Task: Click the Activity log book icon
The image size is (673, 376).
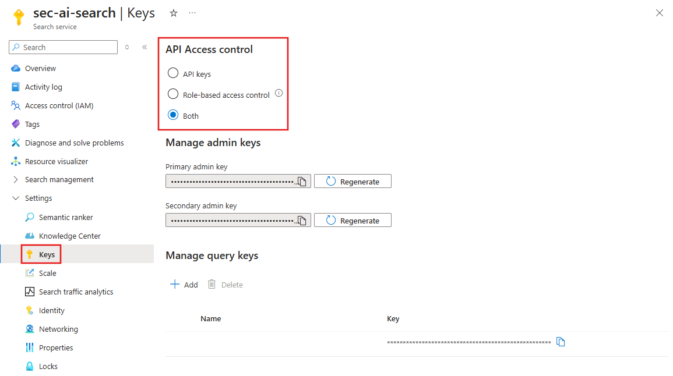Action: (x=16, y=87)
